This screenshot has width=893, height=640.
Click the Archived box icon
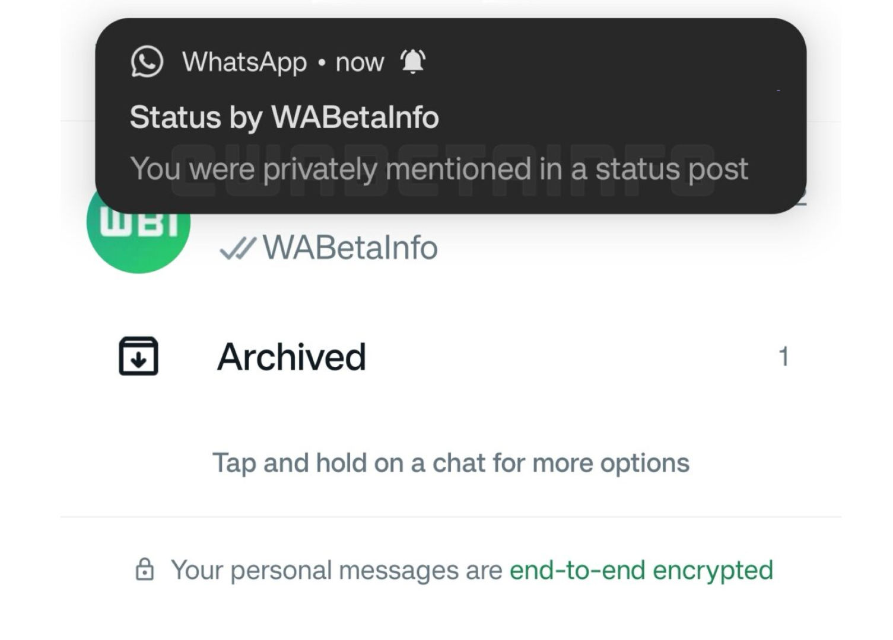tap(138, 356)
